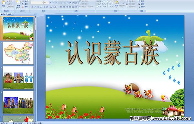Select the China map slide thumbnail

(18, 53)
